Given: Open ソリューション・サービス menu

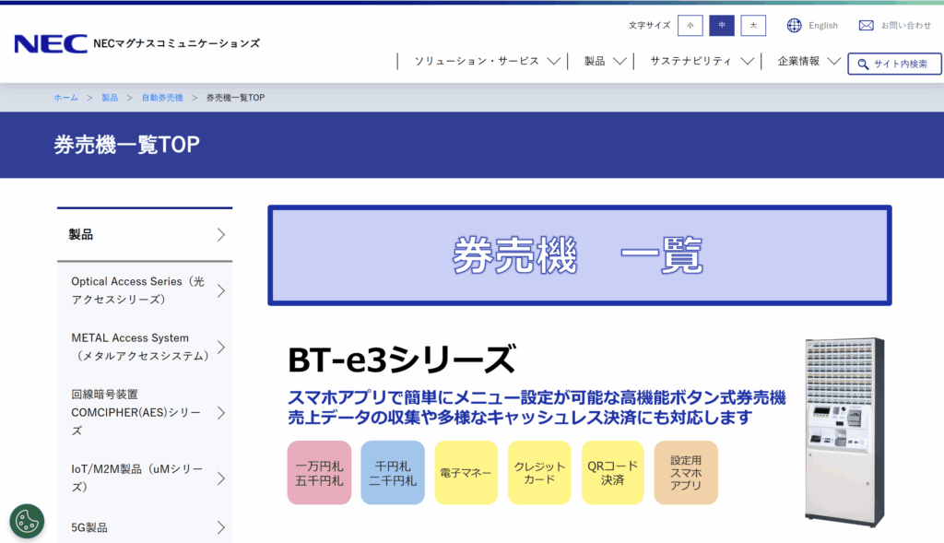Looking at the screenshot, I should click(x=477, y=61).
